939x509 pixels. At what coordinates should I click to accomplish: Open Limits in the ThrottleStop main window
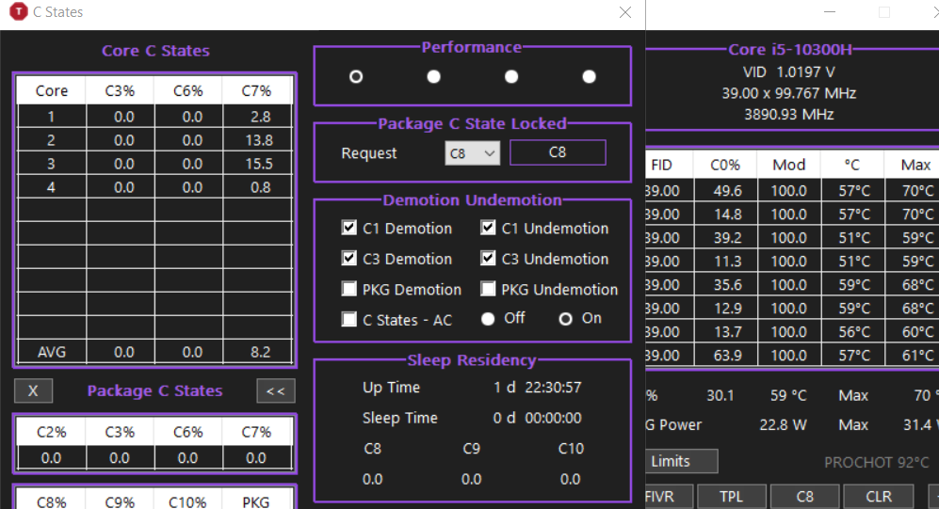[682, 461]
